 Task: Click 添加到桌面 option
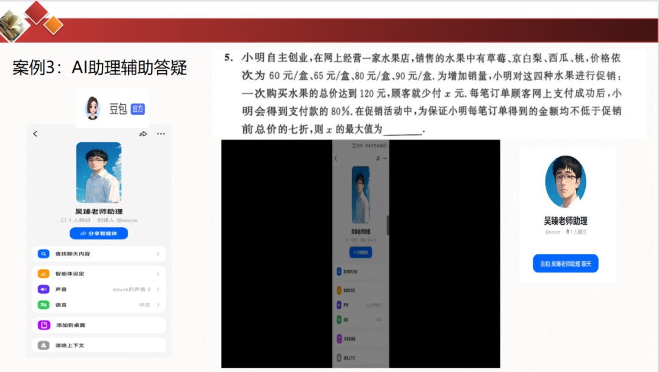click(x=99, y=325)
